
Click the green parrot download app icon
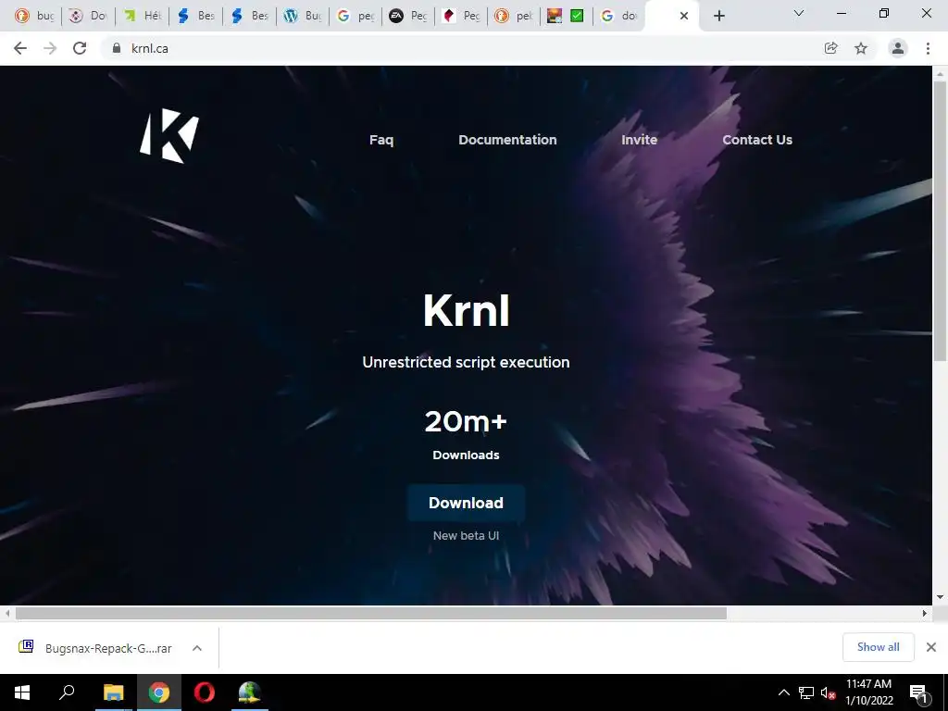(249, 692)
